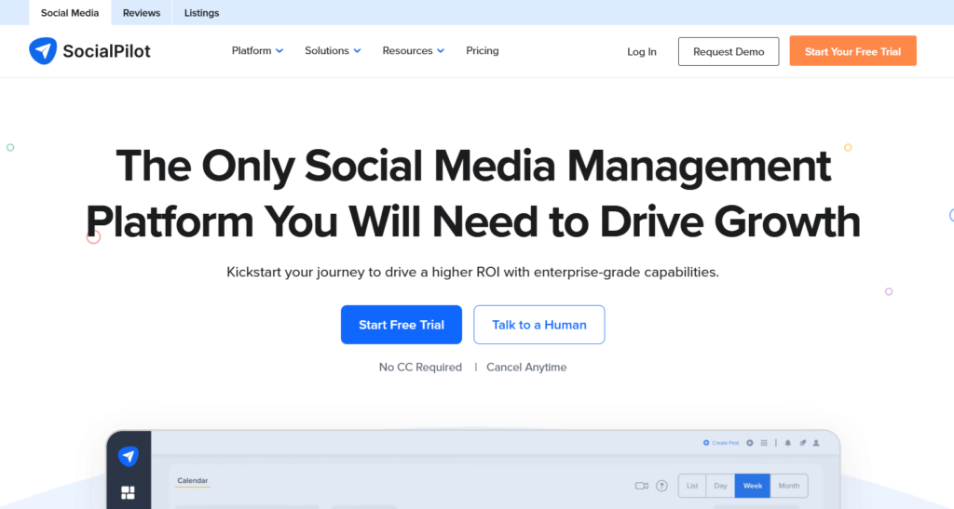Switch to the Listings tab

[201, 13]
